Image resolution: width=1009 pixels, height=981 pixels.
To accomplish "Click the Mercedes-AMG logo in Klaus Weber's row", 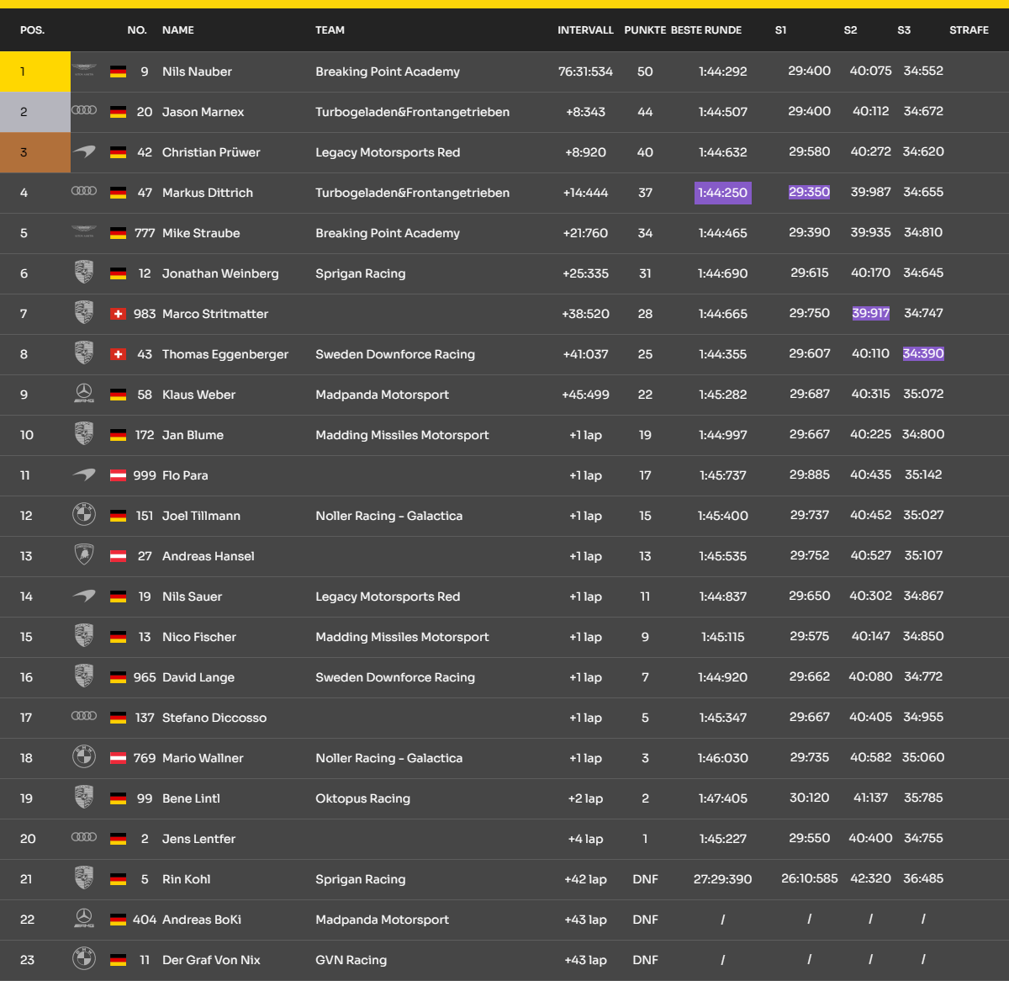I will click(84, 394).
